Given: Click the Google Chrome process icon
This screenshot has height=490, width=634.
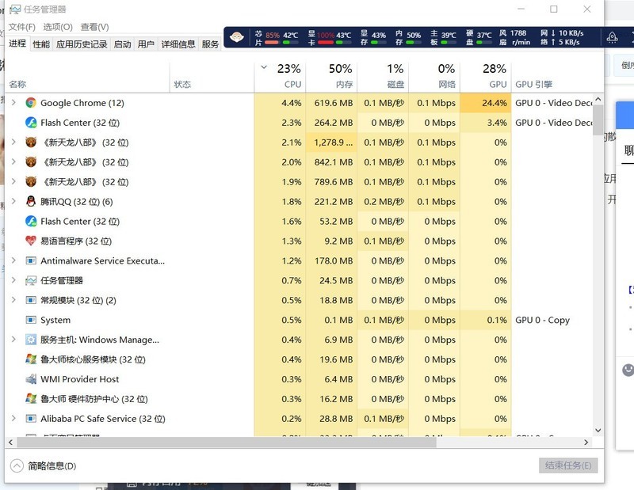Looking at the screenshot, I should (x=31, y=103).
